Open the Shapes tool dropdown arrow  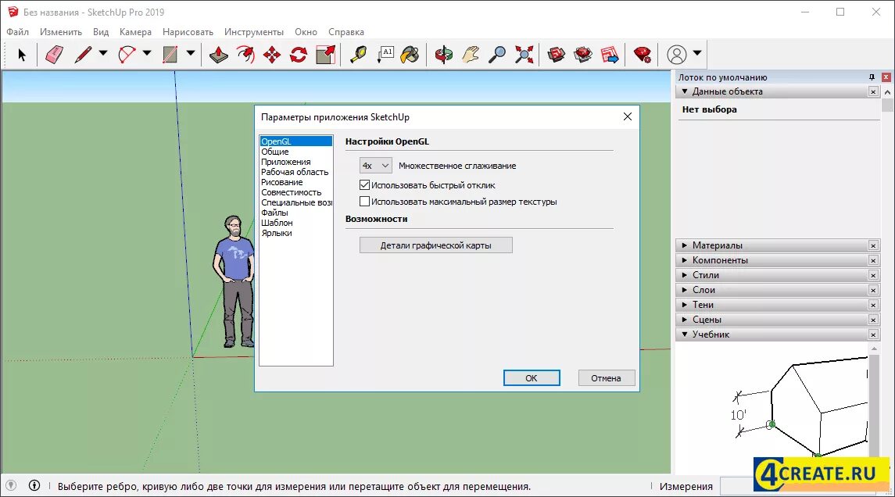pyautogui.click(x=191, y=53)
